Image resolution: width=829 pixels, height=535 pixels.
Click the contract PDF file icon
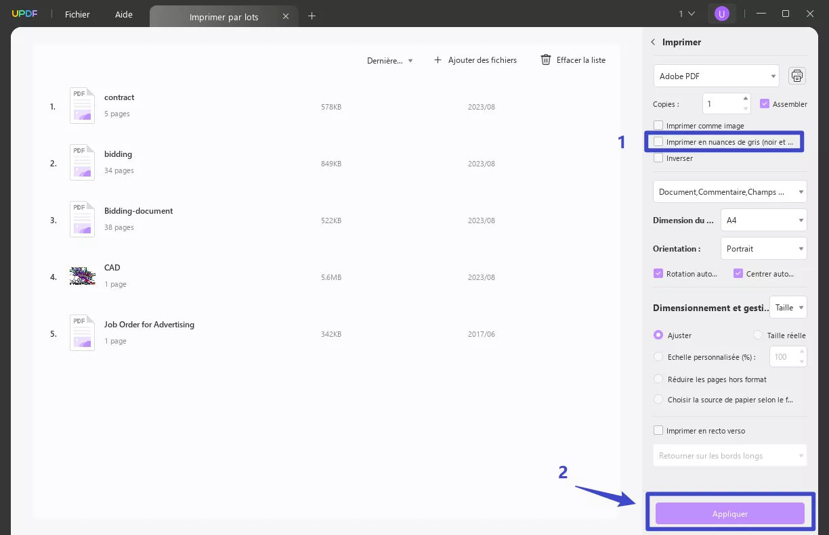click(83, 106)
